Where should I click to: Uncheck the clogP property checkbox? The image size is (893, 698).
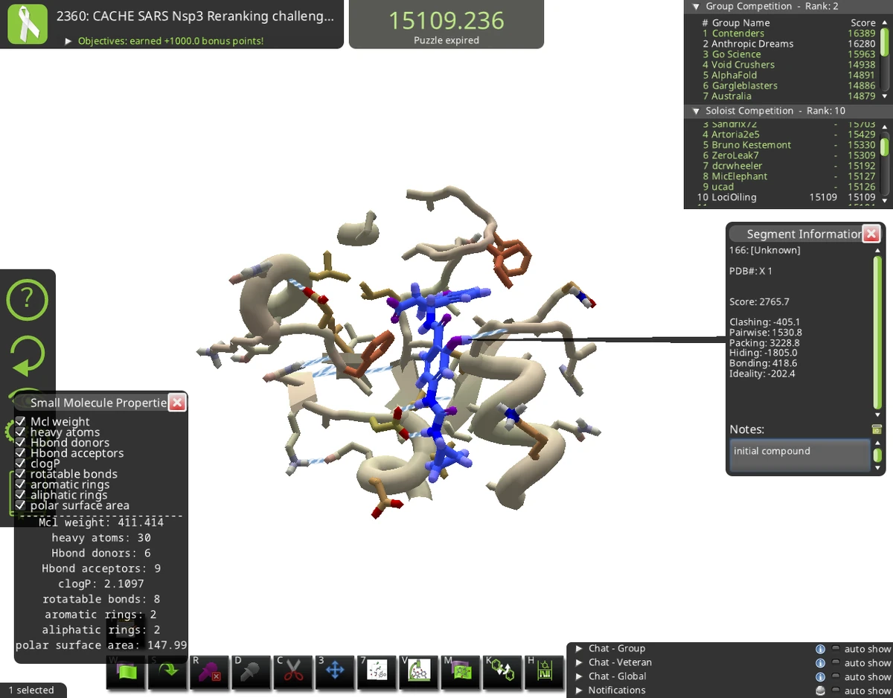coord(22,463)
